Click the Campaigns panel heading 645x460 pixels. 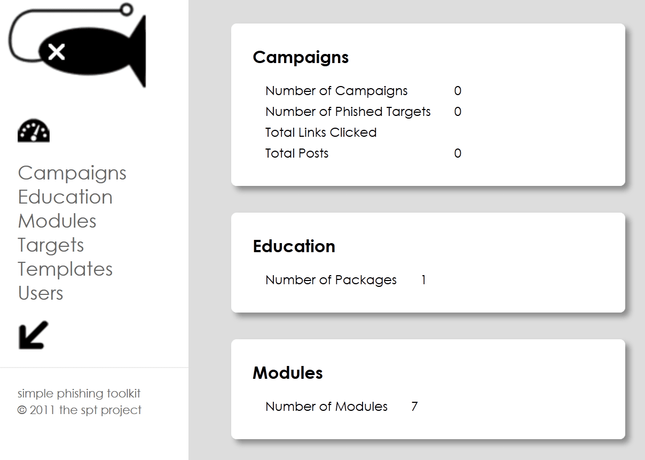click(x=301, y=57)
